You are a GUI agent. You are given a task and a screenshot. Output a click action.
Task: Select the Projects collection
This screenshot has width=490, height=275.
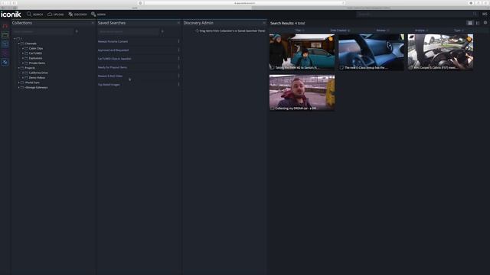coord(30,68)
